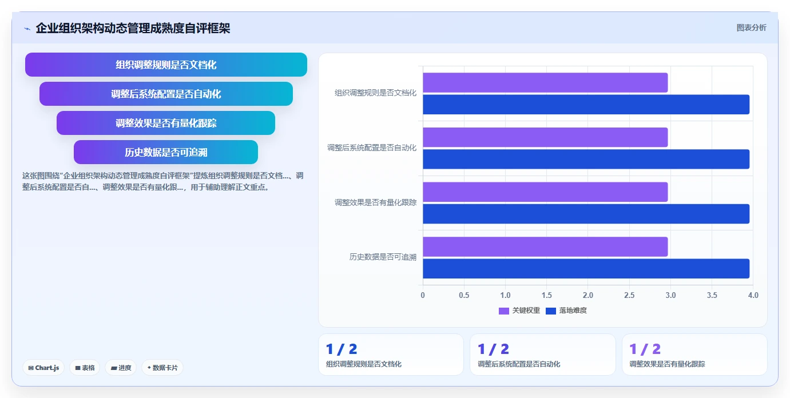Click the lightning icon beside the page title
Viewport: 790px width, 398px height.
coord(27,29)
